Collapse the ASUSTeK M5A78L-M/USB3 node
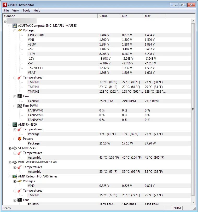The width and height of the screenshot is (198, 212). click(10, 26)
